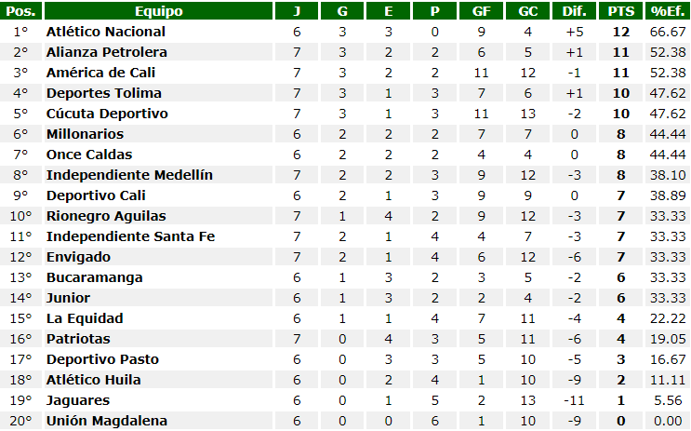Click the Jaguares team name
691x431 pixels.
pyautogui.click(x=78, y=400)
